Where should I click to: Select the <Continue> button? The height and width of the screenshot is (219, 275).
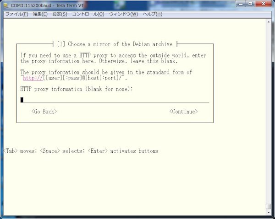point(184,112)
